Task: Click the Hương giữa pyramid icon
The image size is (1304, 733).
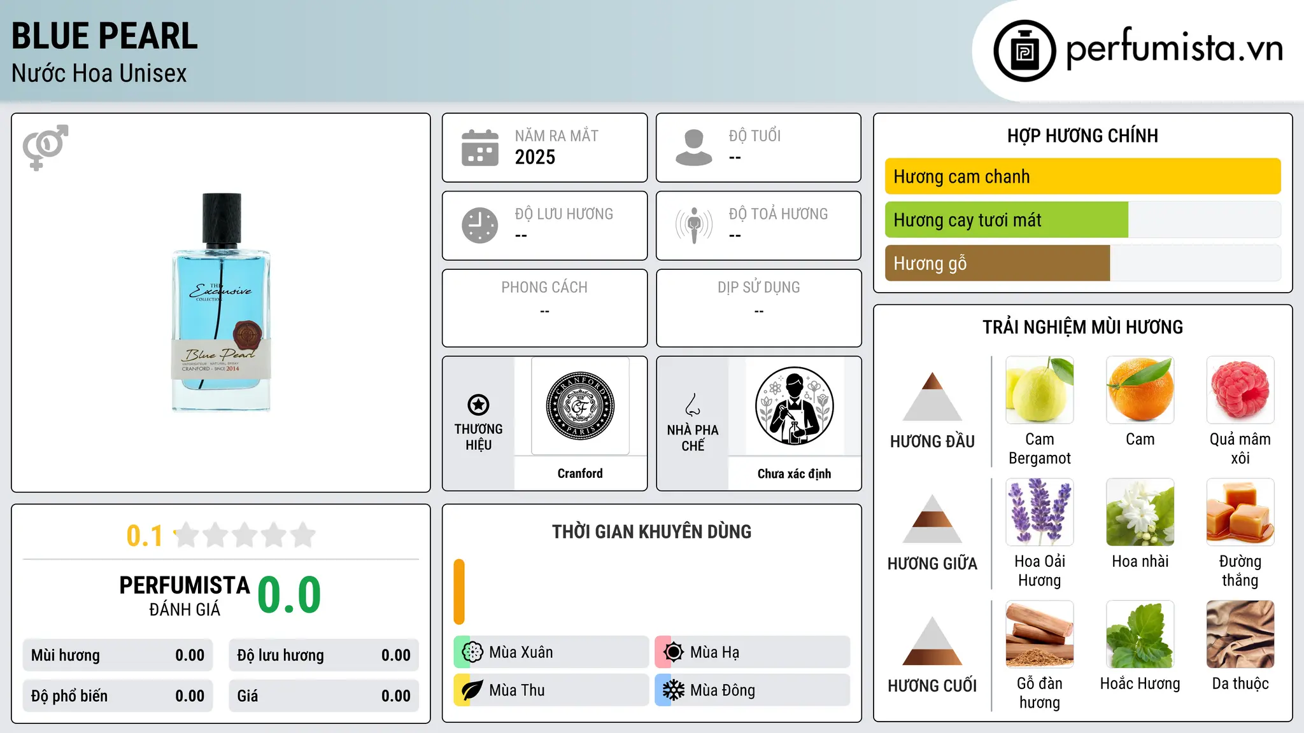Action: (x=932, y=519)
